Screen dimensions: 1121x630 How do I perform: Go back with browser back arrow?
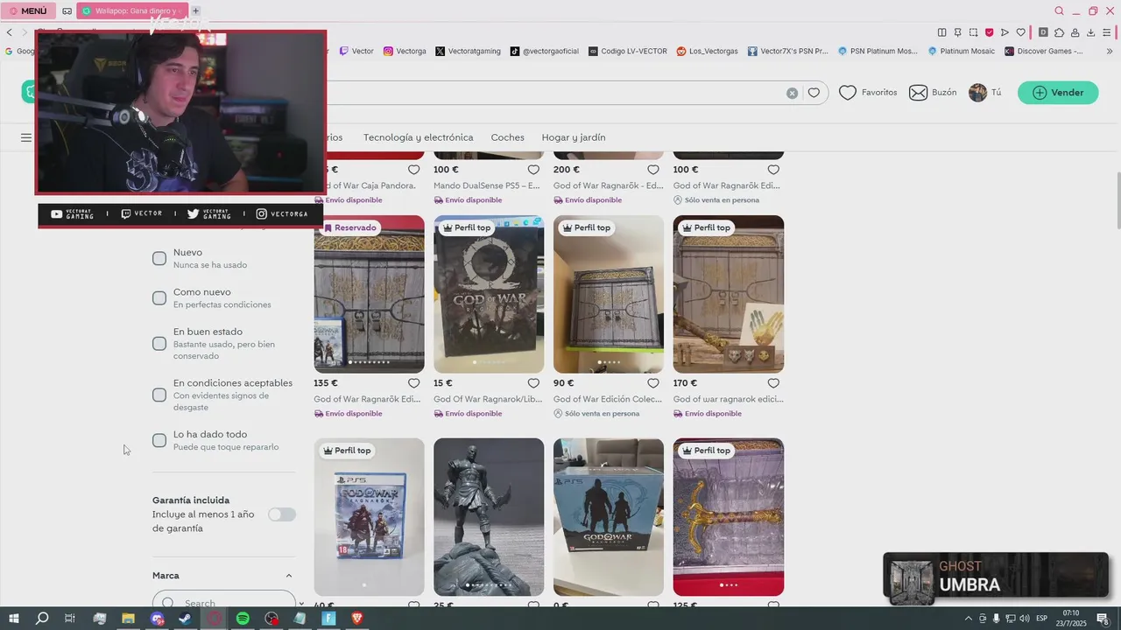coord(10,32)
